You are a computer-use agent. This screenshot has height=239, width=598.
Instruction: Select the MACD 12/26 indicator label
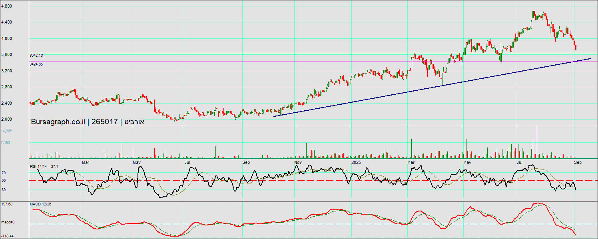40,204
